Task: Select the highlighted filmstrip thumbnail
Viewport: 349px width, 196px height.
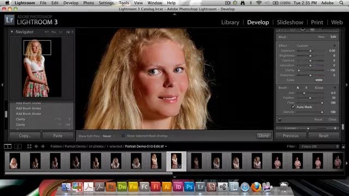Action: [x=176, y=161]
